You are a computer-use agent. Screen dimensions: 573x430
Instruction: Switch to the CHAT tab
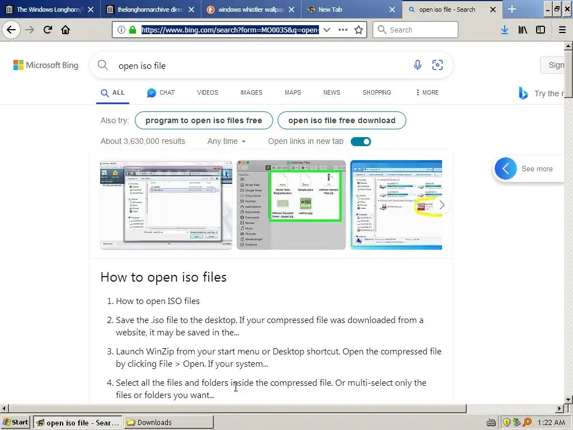tap(161, 92)
